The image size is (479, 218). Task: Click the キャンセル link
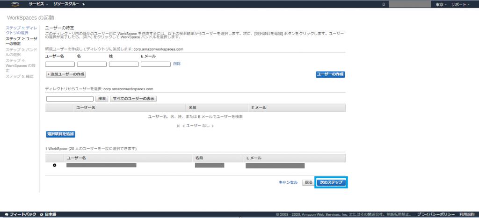pyautogui.click(x=288, y=182)
